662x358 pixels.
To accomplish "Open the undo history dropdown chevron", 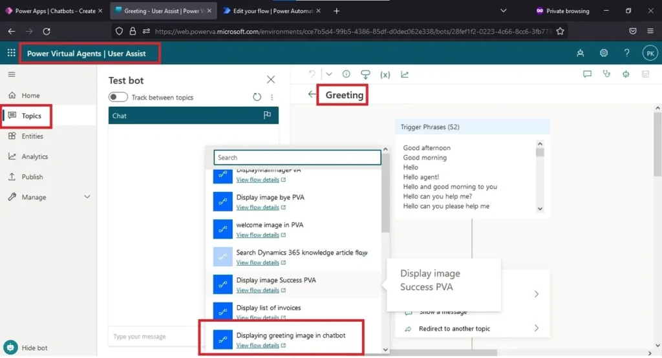I will point(329,74).
